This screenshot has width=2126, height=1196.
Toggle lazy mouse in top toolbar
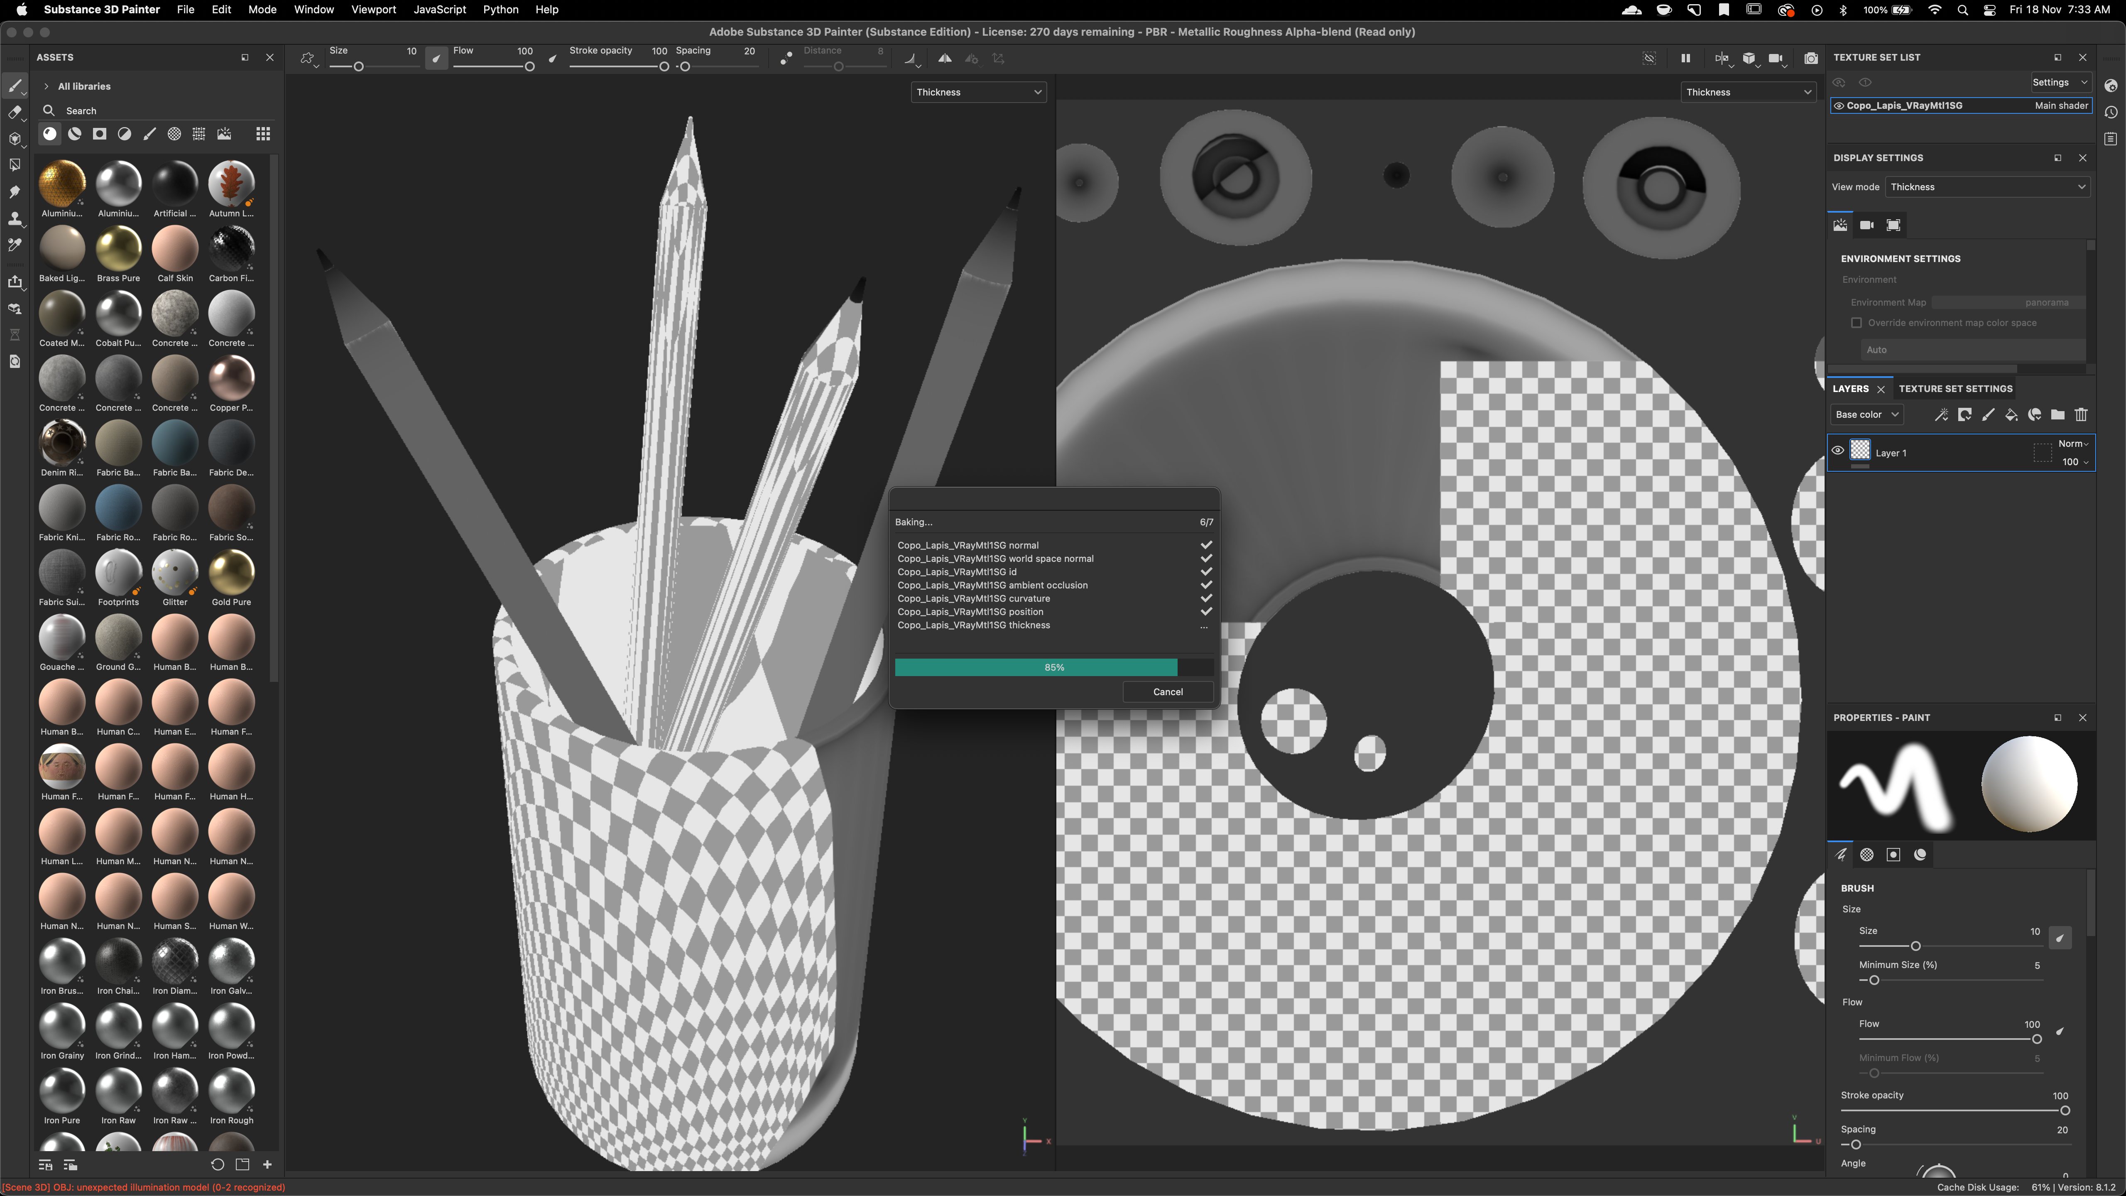[786, 59]
